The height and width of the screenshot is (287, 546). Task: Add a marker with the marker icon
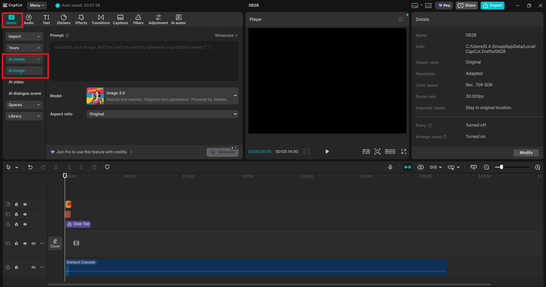(107, 167)
